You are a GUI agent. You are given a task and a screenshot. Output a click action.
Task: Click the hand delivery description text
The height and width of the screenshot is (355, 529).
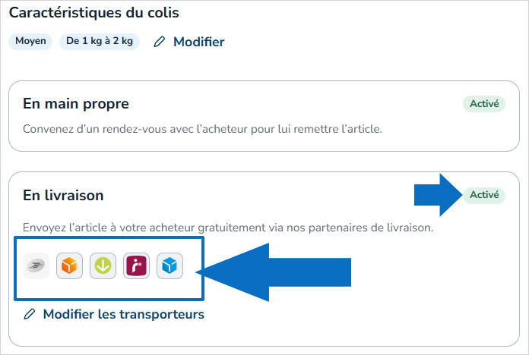point(202,129)
